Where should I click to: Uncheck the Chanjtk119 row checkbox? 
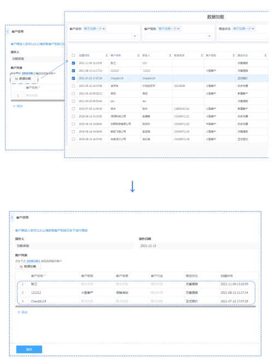tap(73, 78)
